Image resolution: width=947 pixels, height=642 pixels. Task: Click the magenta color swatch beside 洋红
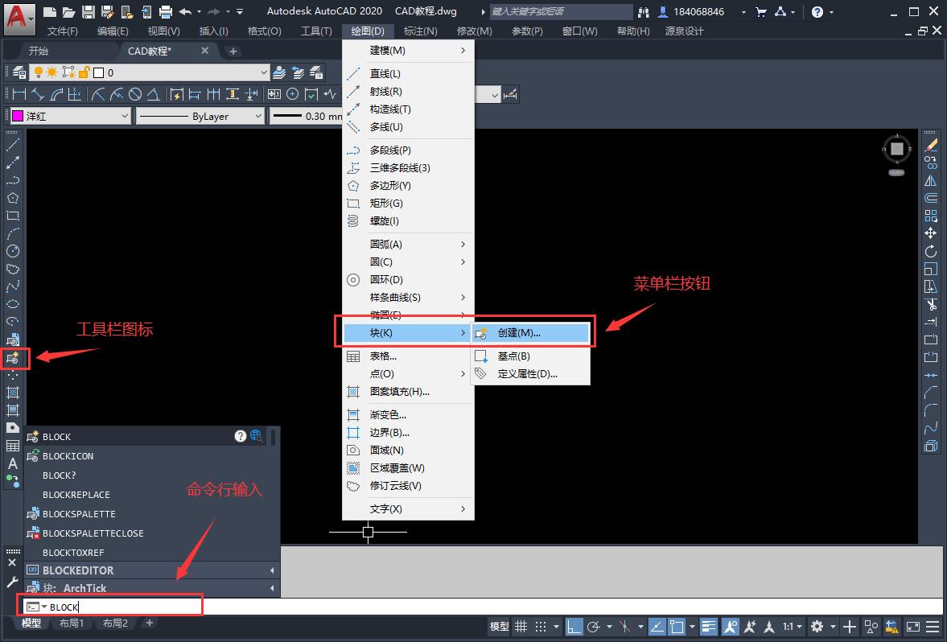point(19,116)
